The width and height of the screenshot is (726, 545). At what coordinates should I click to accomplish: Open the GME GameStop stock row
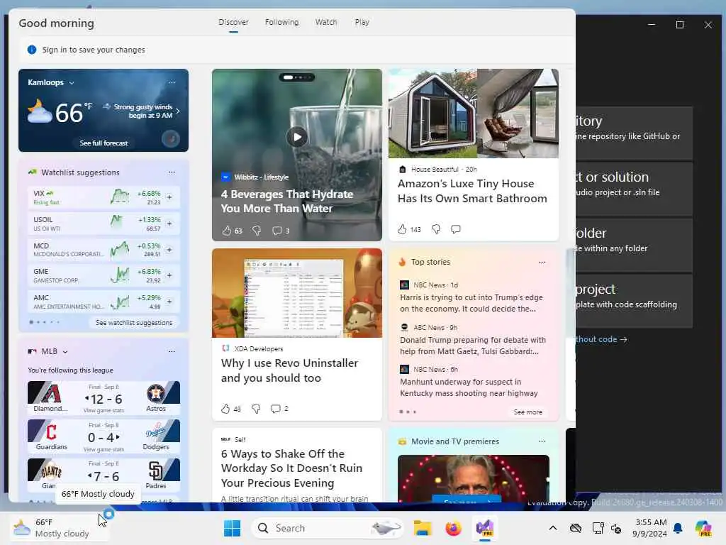pyautogui.click(x=104, y=275)
